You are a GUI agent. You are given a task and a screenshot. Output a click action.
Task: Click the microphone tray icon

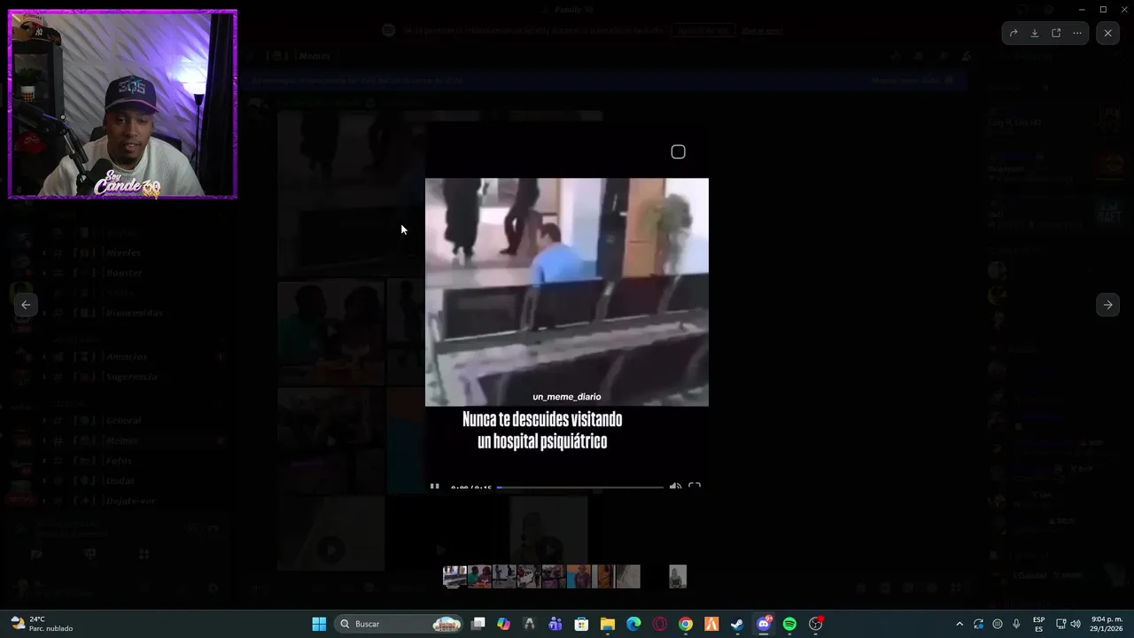click(x=1016, y=624)
